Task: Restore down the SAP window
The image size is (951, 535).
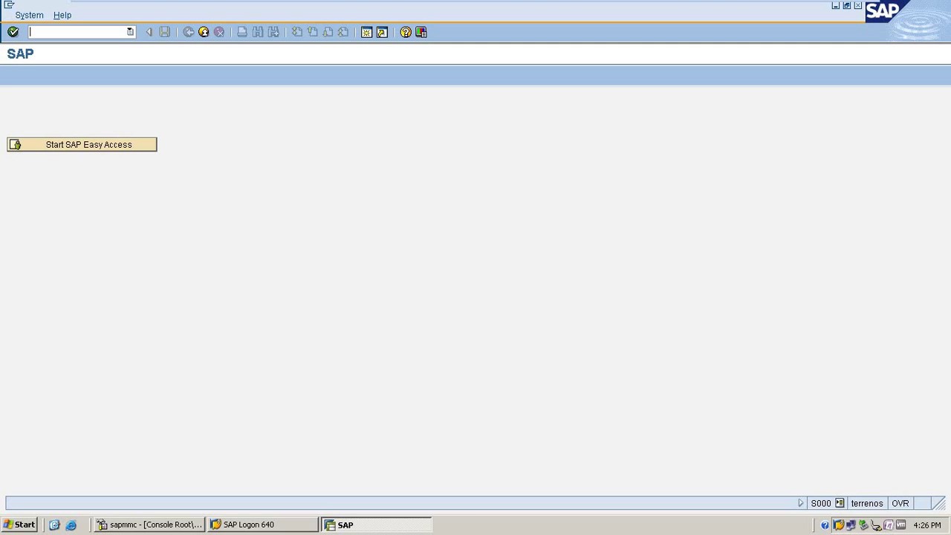Action: 847,5
